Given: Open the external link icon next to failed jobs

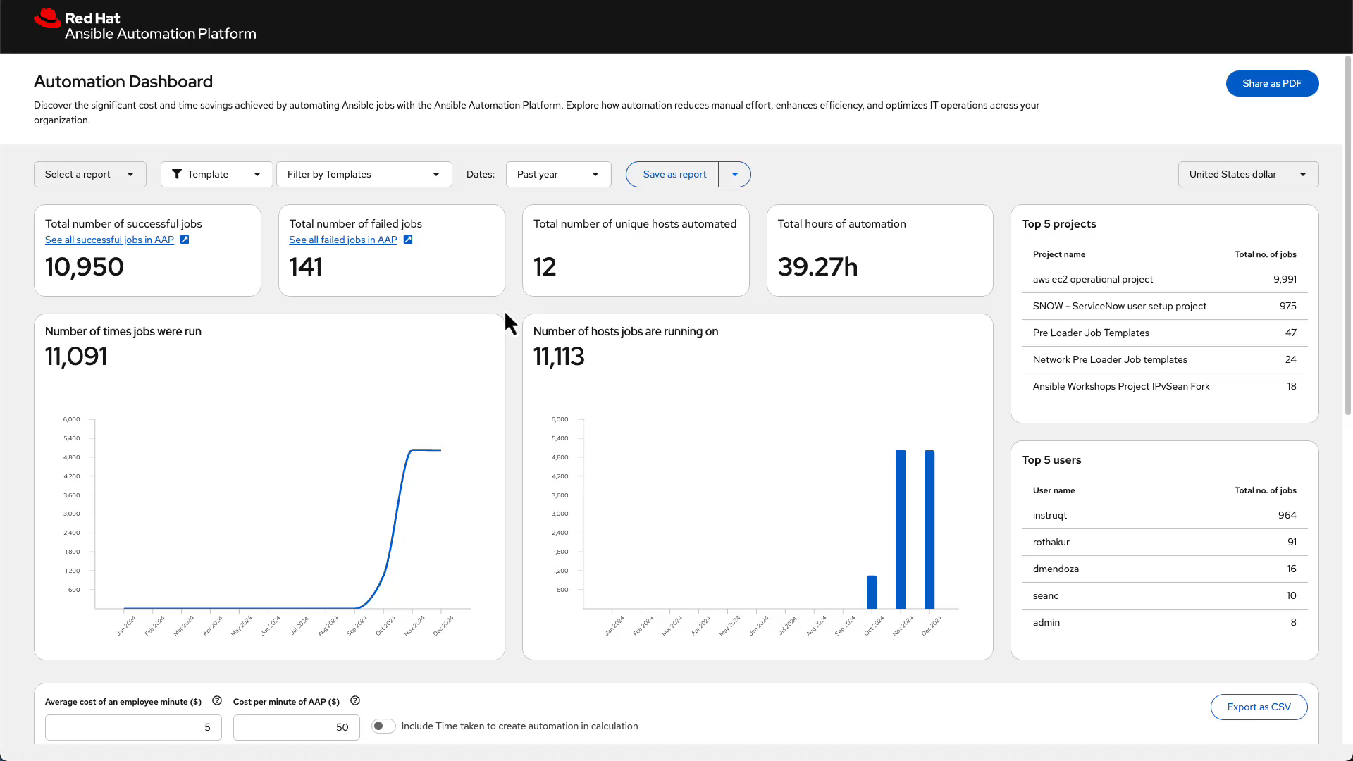Looking at the screenshot, I should [x=407, y=240].
